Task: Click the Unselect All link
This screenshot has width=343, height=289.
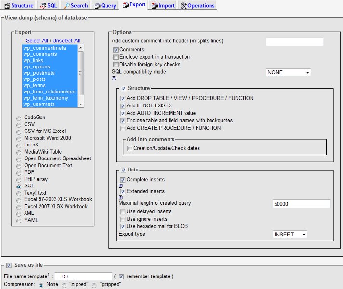Action: click(66, 41)
